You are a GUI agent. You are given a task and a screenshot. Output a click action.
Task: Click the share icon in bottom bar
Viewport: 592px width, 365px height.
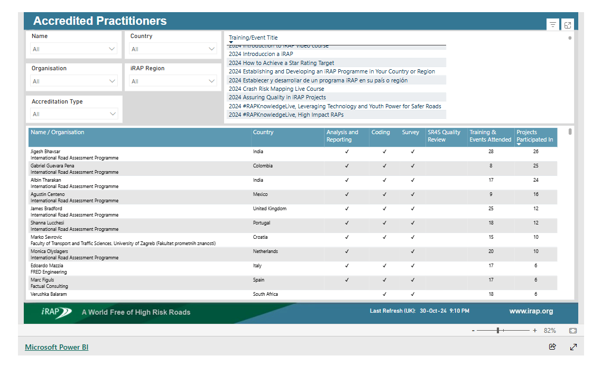(552, 347)
